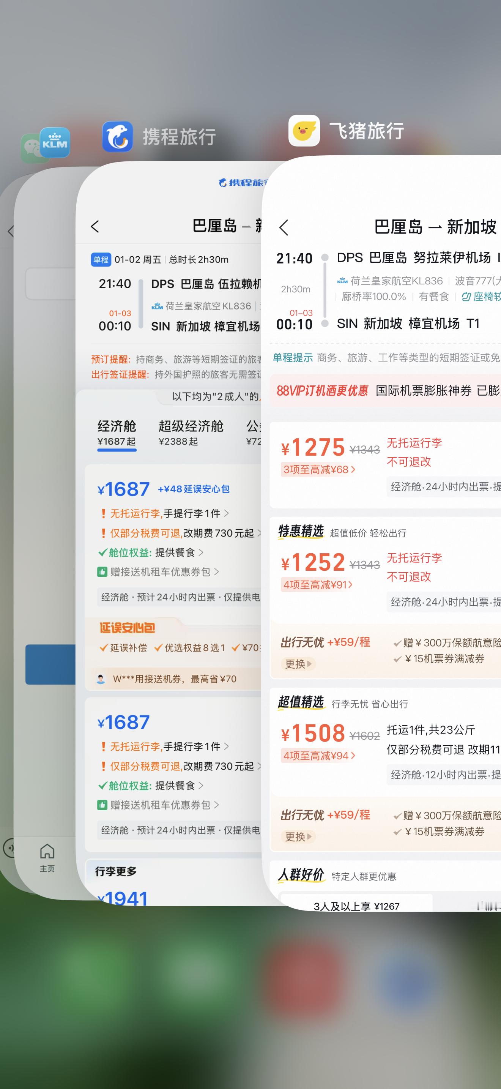Tap 更换 under the ¥1252 出行无忧 package
501x1089 pixels.
298,664
